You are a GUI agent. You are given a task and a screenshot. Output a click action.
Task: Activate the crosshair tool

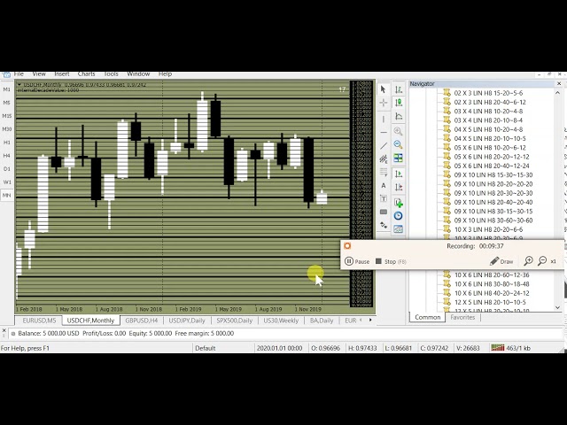pos(383,103)
